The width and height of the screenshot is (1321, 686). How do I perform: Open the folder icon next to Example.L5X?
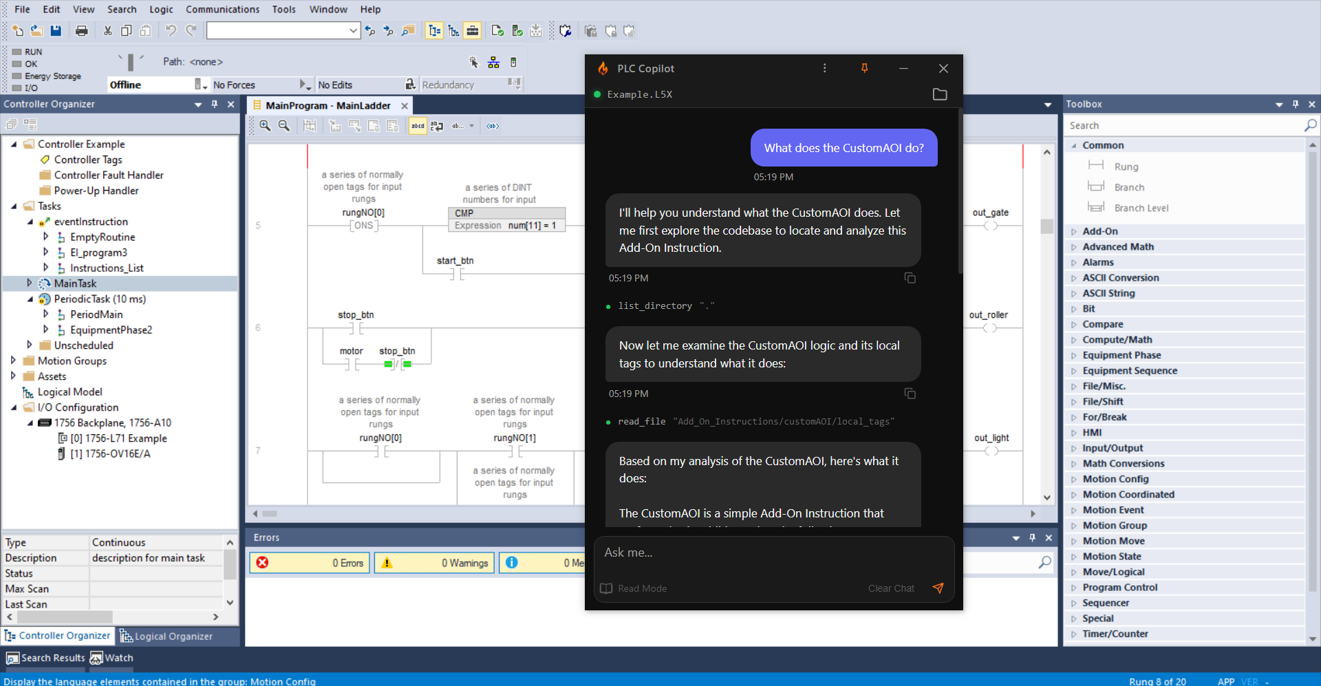[x=940, y=94]
